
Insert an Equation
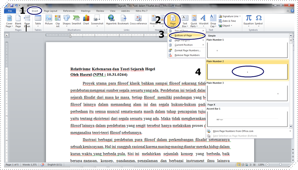click(248, 20)
